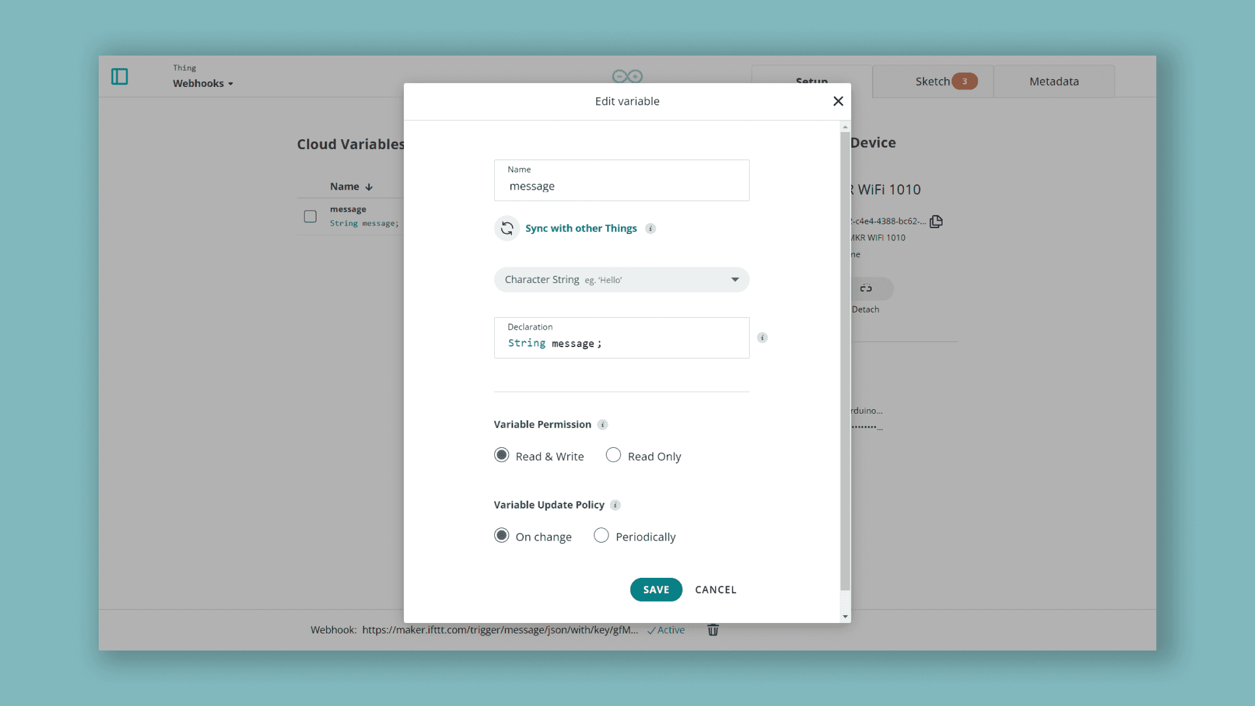Toggle the sidebar panel icon
The width and height of the screenshot is (1255, 706).
point(120,76)
